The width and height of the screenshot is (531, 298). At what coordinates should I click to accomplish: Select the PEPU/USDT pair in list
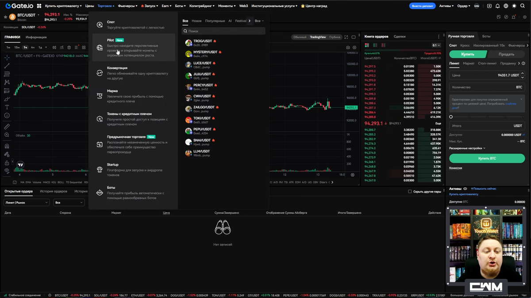223,131
